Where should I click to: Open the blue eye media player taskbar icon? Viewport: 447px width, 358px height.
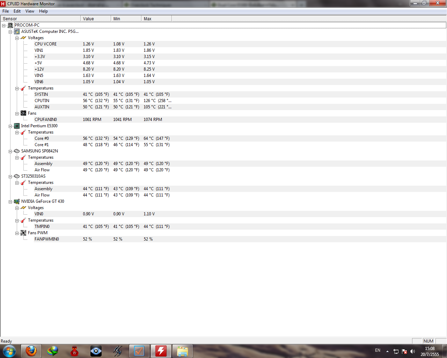96,351
